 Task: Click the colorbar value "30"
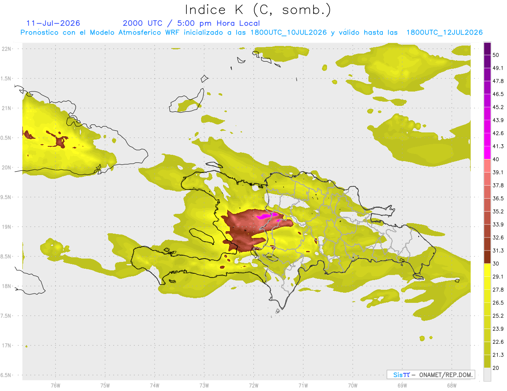496,264
